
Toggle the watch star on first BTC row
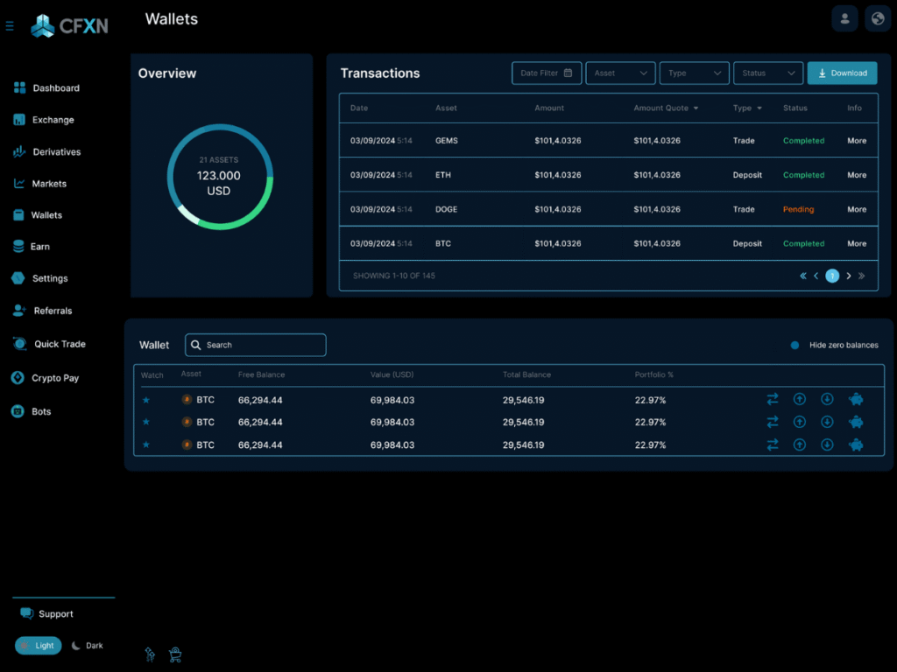pyautogui.click(x=146, y=400)
